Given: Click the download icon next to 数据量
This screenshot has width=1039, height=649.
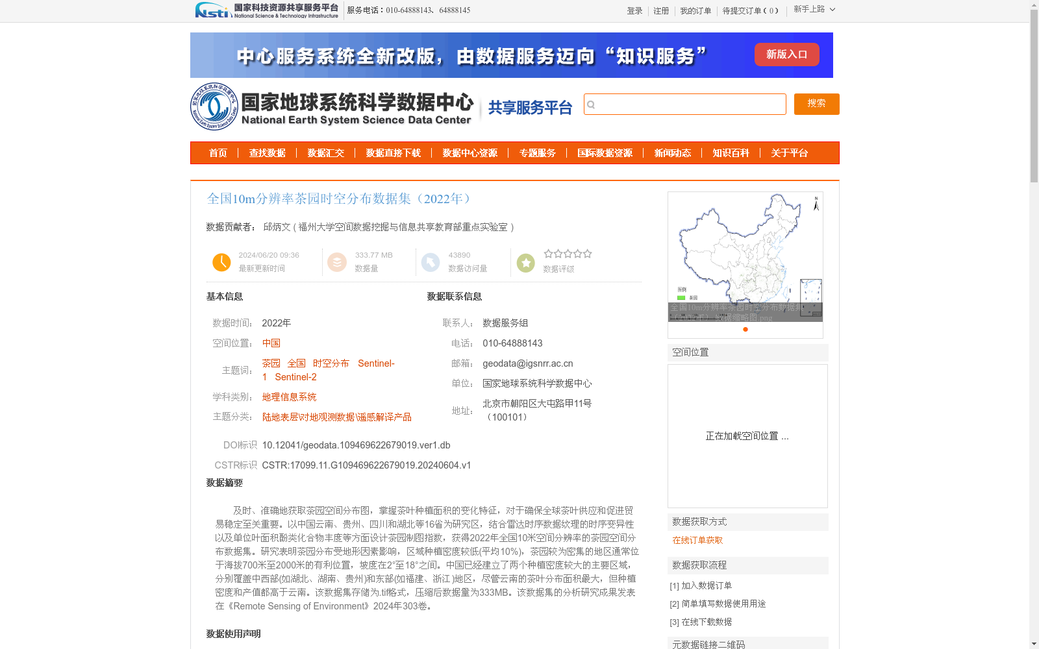Looking at the screenshot, I should tap(337, 262).
